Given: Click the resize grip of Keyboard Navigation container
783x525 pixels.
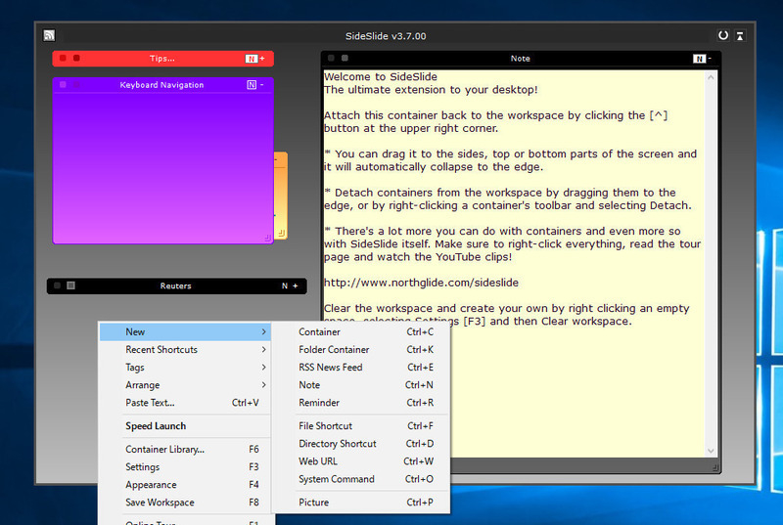Looking at the screenshot, I should click(x=266, y=237).
